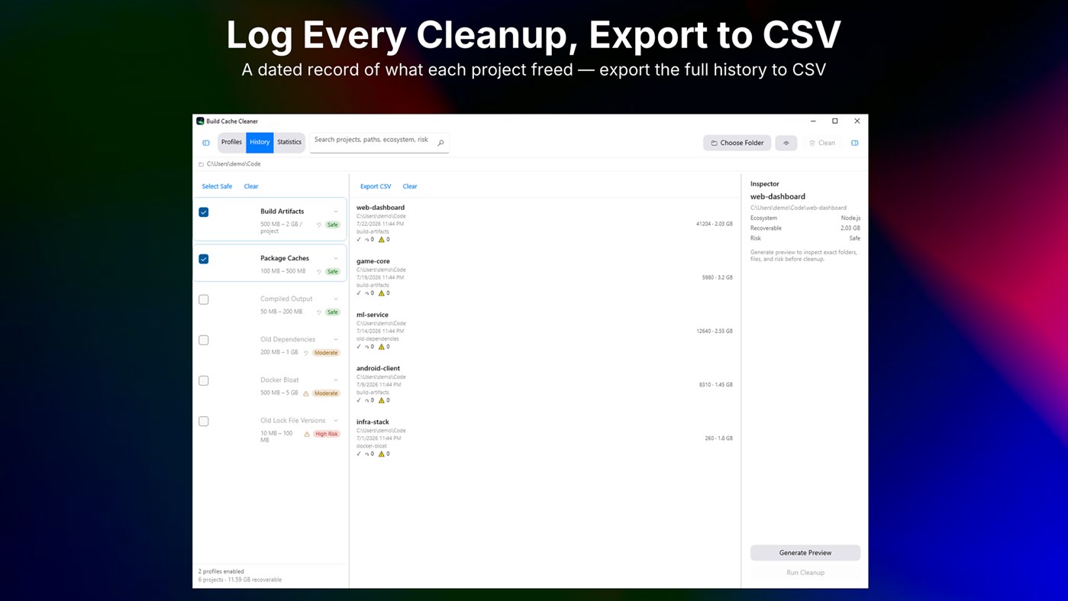Click the '8310 - 1.45 GB' size value
Screen dimensions: 1068x601
point(716,385)
